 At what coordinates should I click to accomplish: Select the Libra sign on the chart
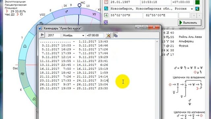25,46
